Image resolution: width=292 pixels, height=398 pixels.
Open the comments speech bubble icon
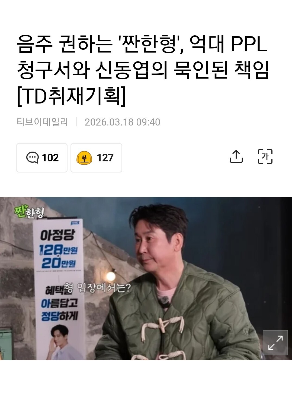coord(32,158)
